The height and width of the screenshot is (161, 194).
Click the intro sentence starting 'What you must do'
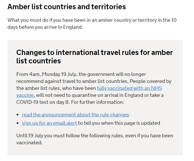(92, 20)
